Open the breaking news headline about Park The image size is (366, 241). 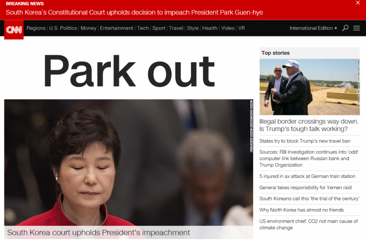tap(134, 12)
